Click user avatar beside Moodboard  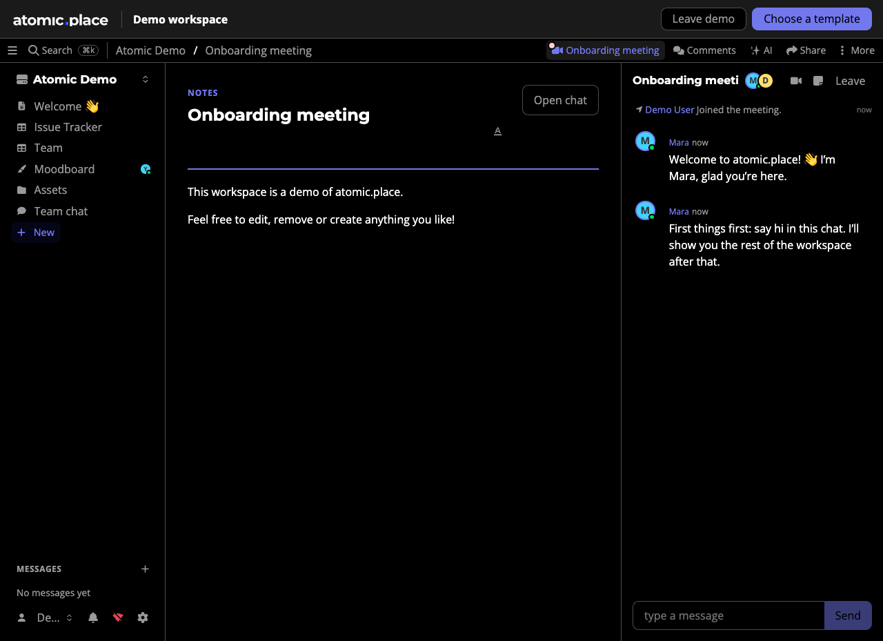pyautogui.click(x=146, y=169)
